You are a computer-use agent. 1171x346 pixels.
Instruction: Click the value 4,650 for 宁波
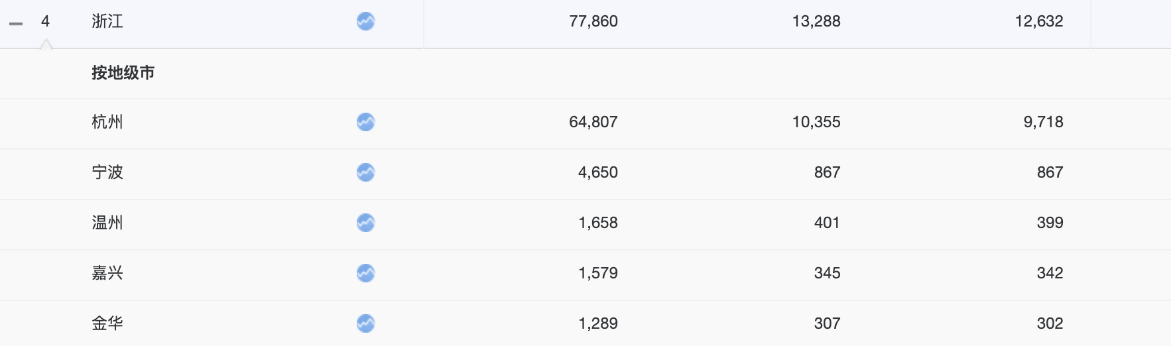click(598, 172)
